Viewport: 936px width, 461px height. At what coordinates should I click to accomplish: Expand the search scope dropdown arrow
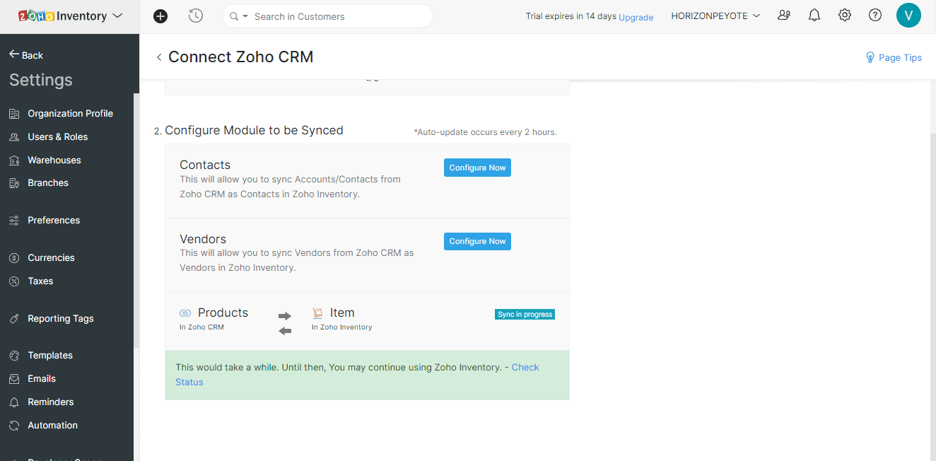(245, 16)
